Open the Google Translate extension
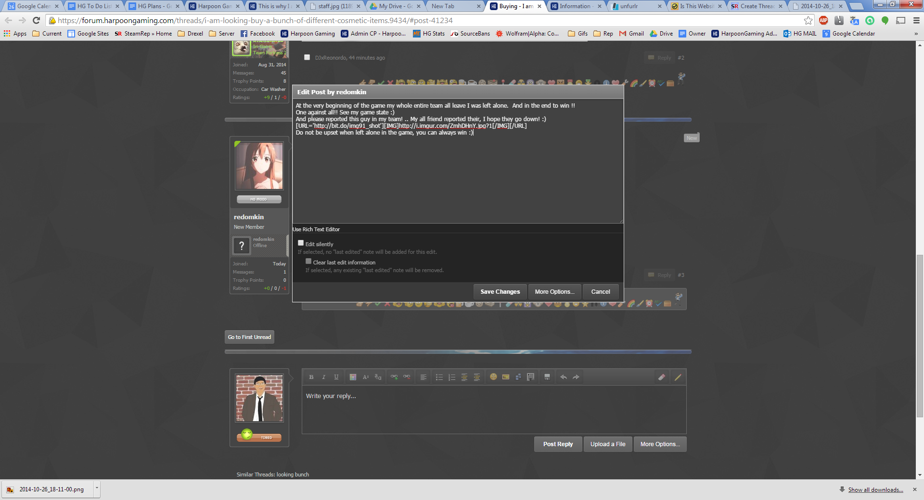The image size is (924, 500). pyautogui.click(x=854, y=21)
